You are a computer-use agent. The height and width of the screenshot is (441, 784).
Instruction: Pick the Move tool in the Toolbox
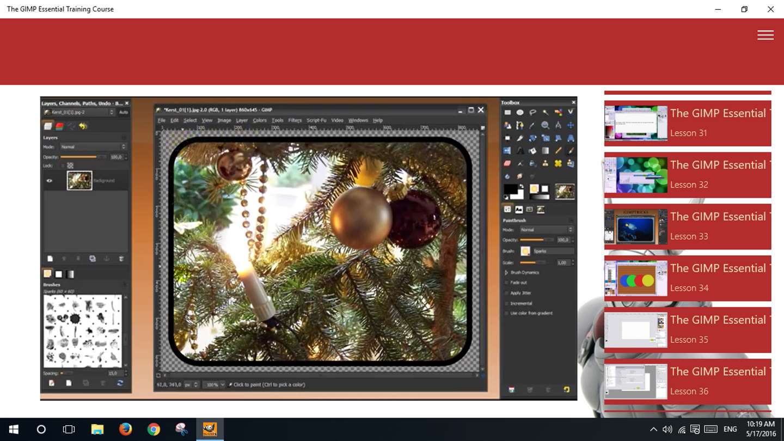click(x=571, y=125)
